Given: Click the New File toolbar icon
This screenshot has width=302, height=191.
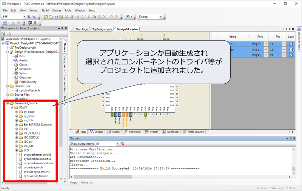Looking at the screenshot, I should (x=51, y=17).
